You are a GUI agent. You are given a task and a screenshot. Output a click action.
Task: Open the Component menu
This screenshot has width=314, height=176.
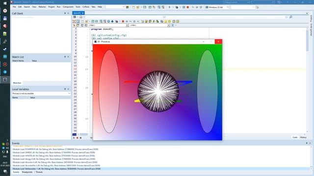point(68,7)
